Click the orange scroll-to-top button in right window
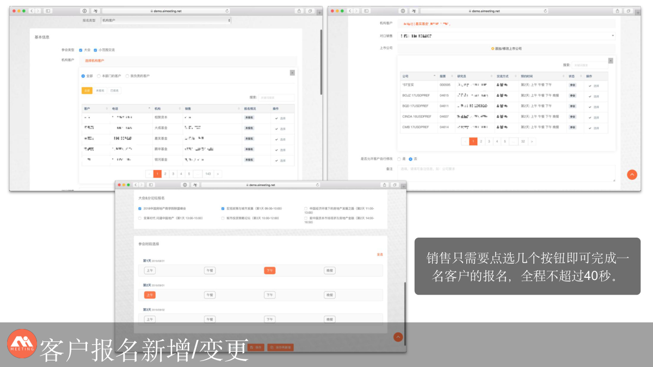Image resolution: width=653 pixels, height=367 pixels. 632,175
